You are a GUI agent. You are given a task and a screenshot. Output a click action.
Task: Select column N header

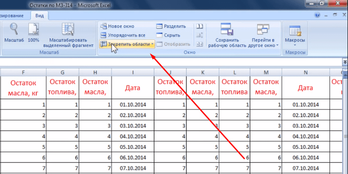306,72
